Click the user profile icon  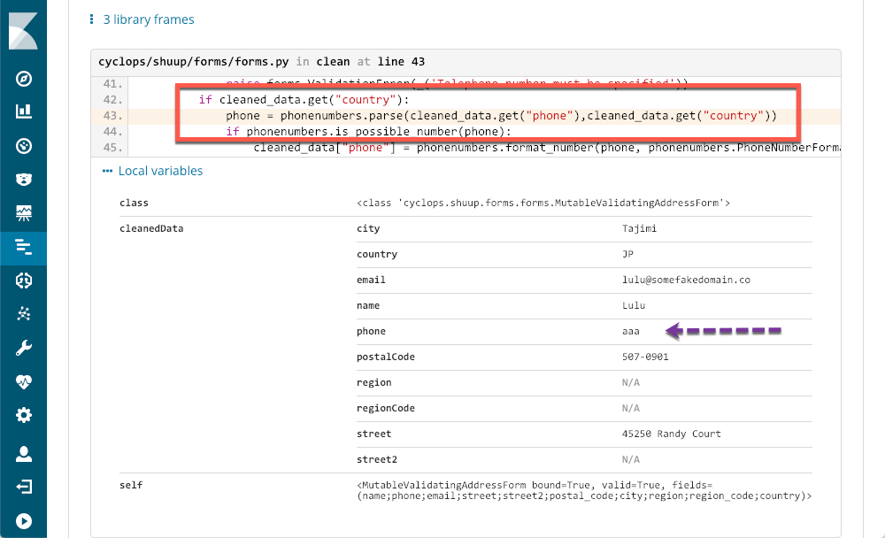24,455
